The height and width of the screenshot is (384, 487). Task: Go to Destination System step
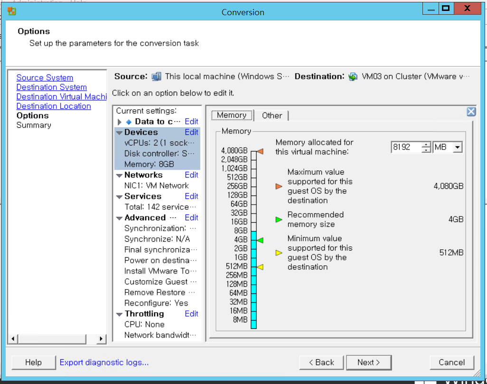point(52,87)
